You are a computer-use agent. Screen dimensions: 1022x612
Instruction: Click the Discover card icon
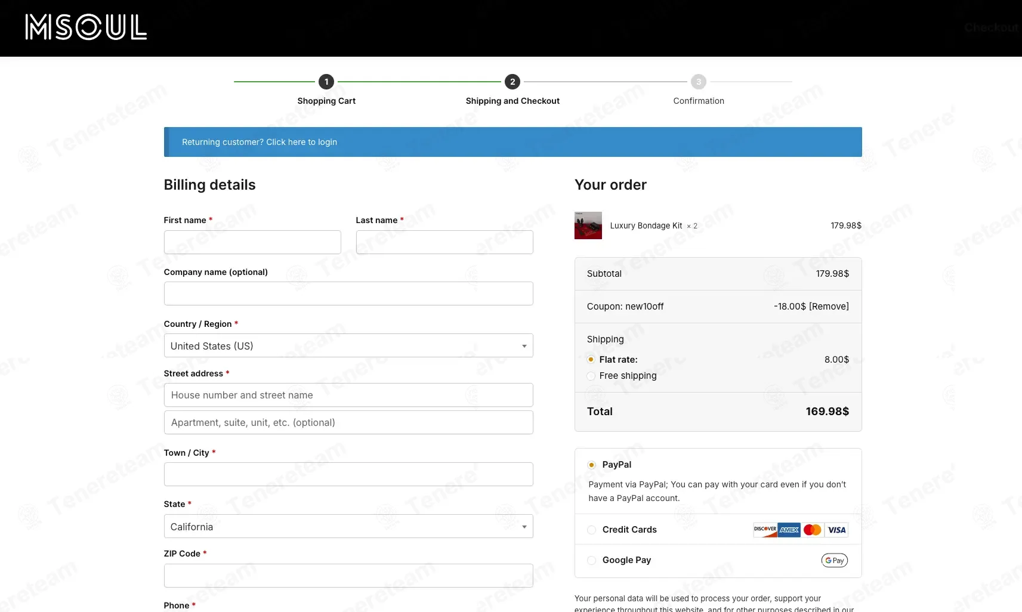765,530
